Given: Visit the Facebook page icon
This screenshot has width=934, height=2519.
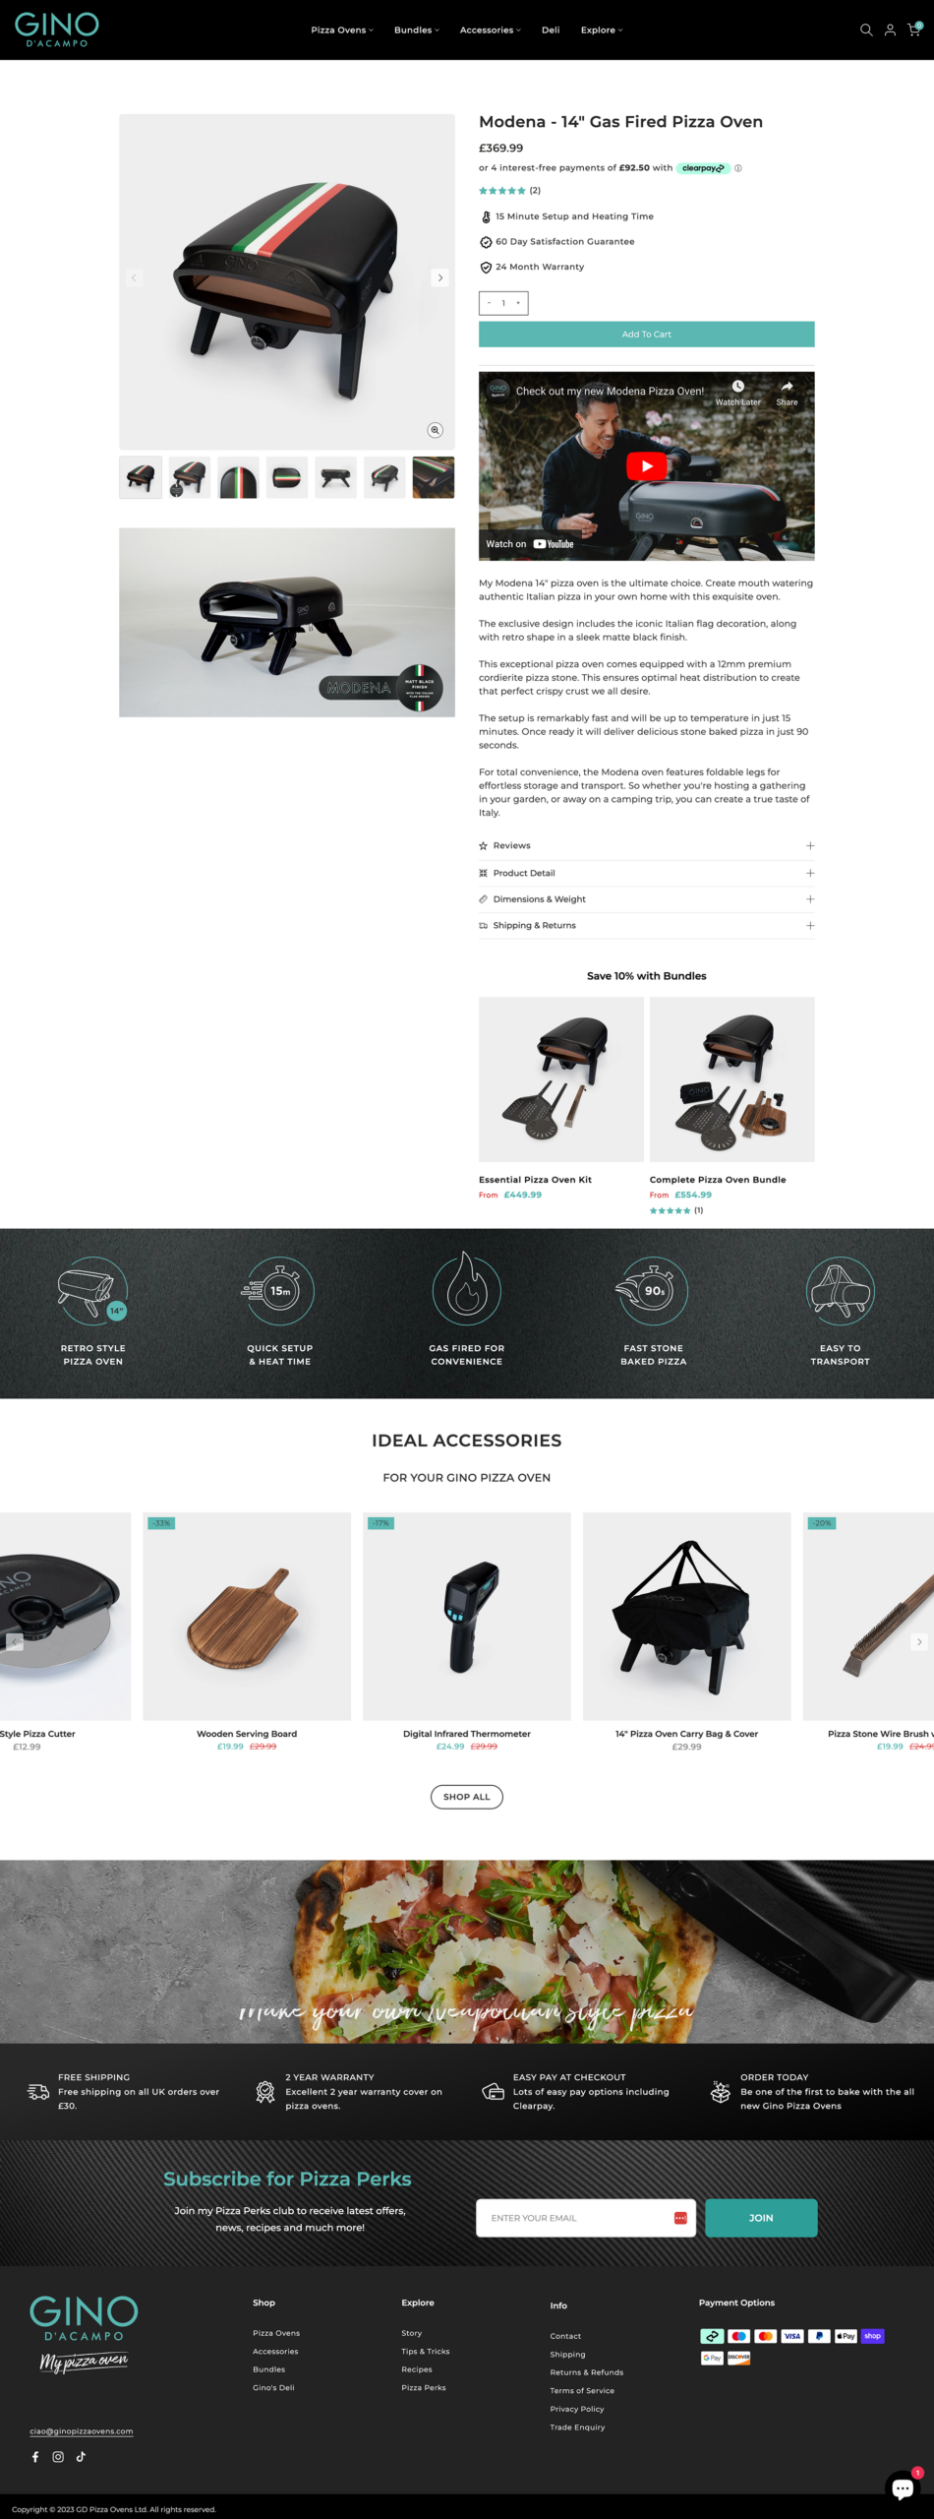Looking at the screenshot, I should 35,2456.
